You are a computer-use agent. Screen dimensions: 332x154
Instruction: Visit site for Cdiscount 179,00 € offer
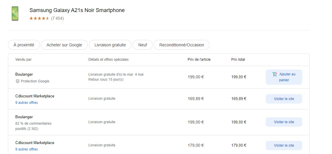[x=284, y=145]
